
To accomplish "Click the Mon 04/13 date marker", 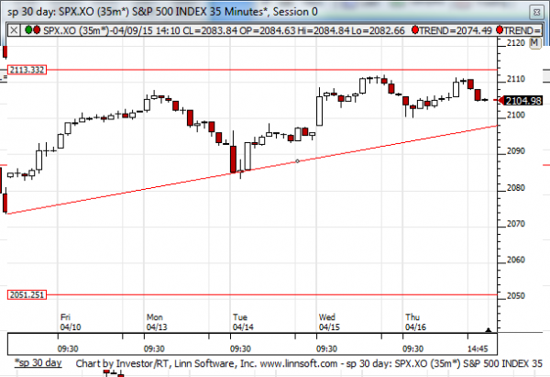I will 154,321.
